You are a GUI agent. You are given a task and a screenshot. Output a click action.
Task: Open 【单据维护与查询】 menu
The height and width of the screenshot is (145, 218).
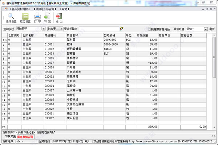[x=45, y=9]
